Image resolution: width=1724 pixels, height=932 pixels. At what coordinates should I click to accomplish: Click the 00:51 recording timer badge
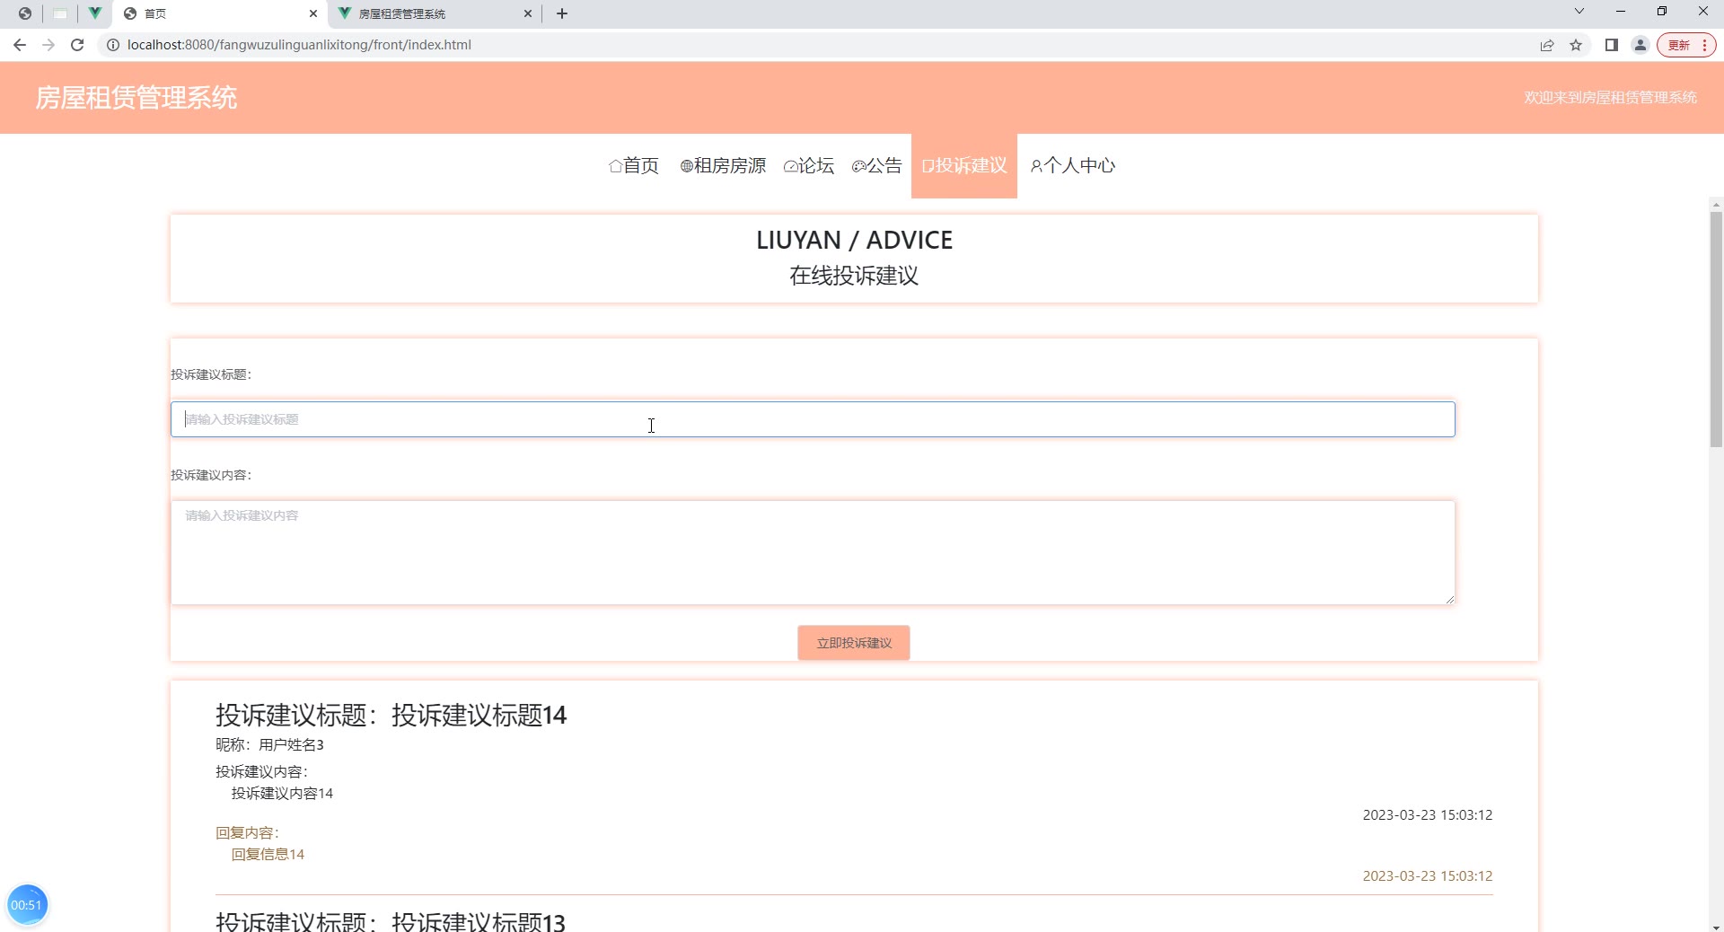(27, 905)
